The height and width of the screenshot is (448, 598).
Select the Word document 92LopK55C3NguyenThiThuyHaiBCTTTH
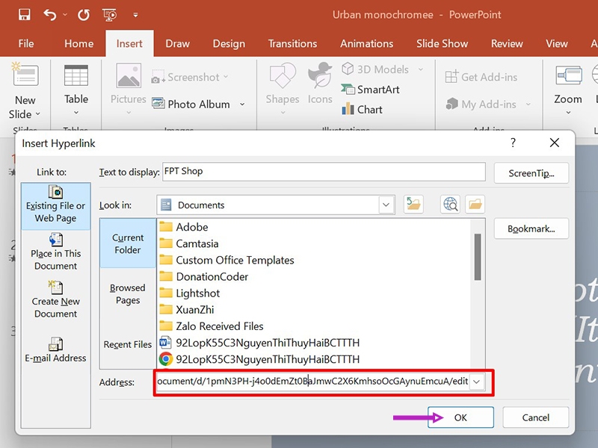click(x=259, y=343)
